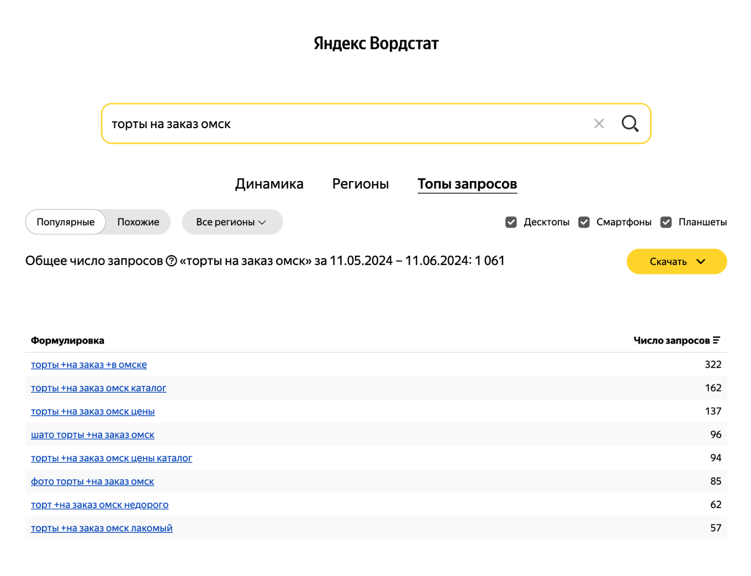751x576 pixels.
Task: Select the Популярные toggle option
Action: (x=66, y=222)
